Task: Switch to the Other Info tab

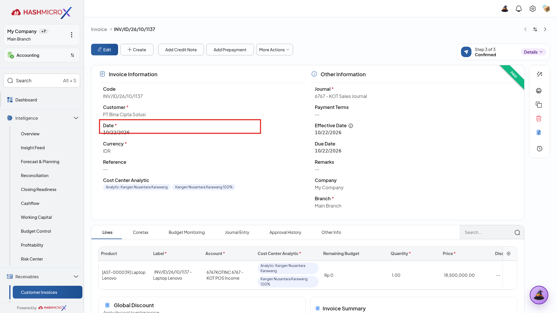Action: tap(331, 232)
